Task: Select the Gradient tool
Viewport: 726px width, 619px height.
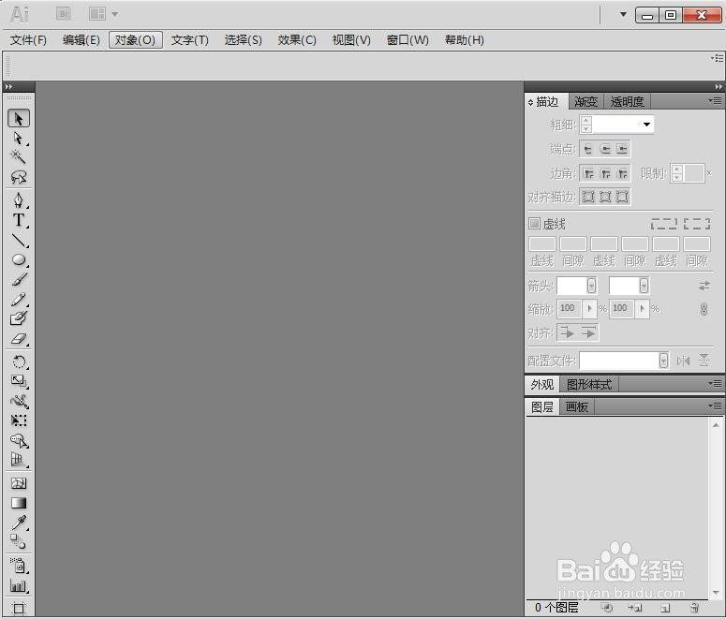Action: (19, 503)
